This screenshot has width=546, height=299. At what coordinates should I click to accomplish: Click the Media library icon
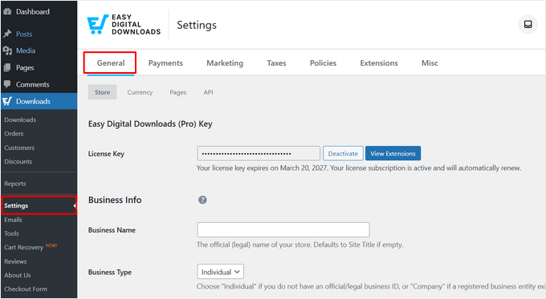7,51
